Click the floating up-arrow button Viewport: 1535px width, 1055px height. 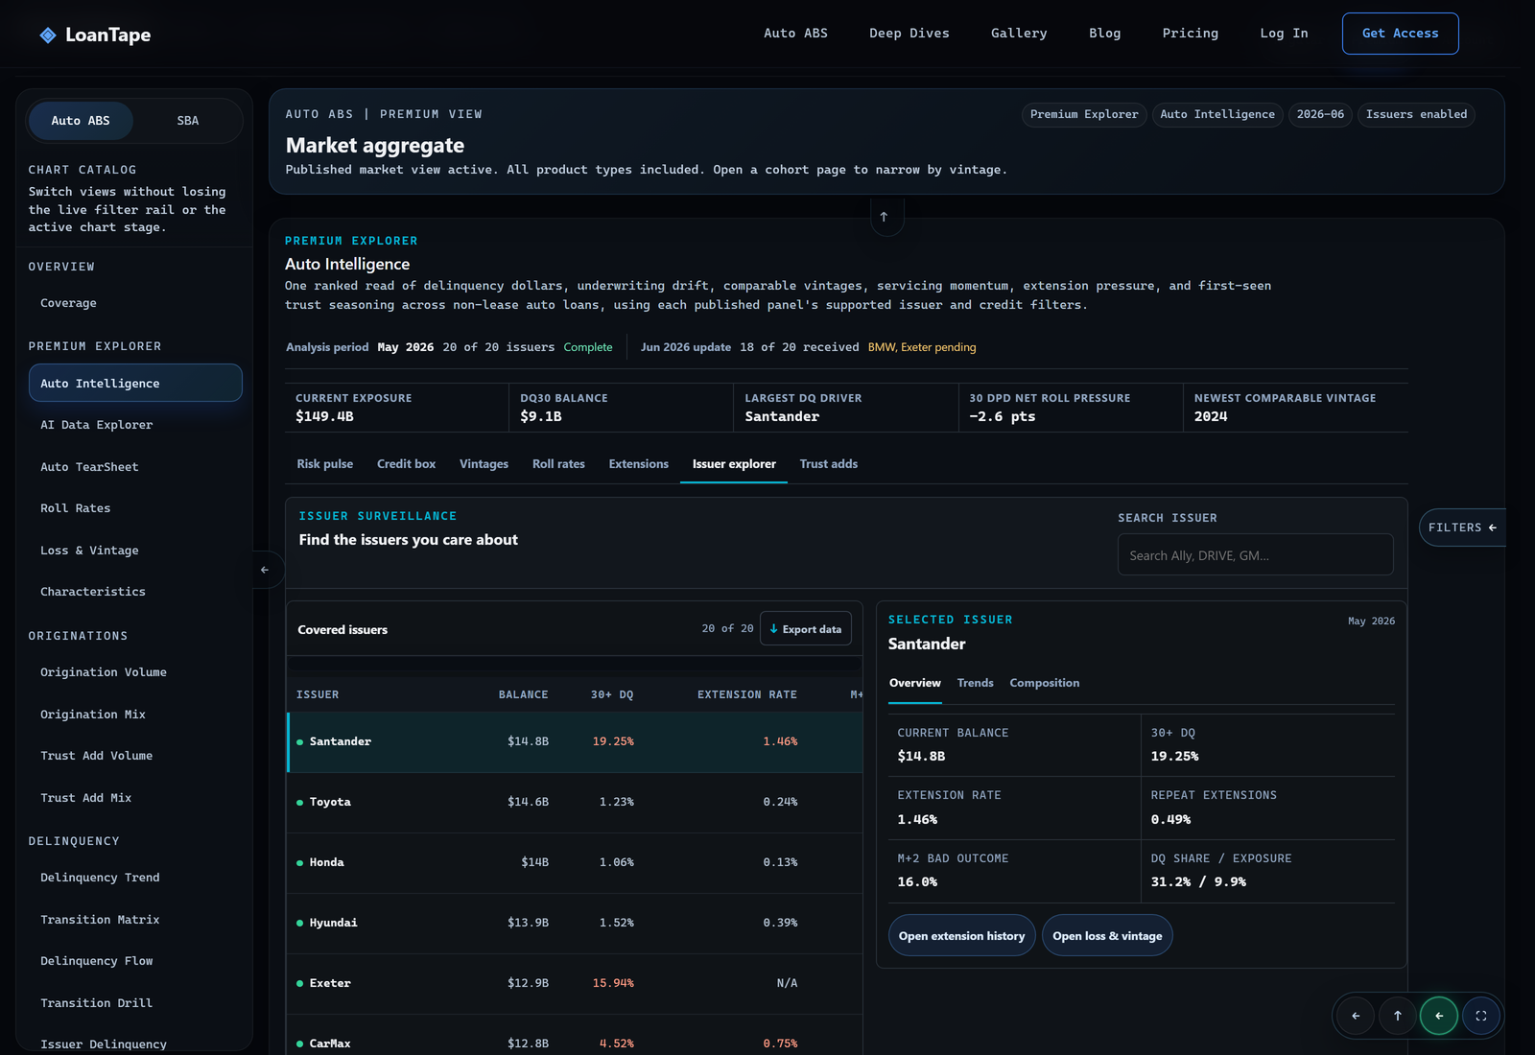1397,1016
